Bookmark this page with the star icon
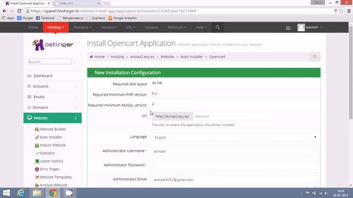The height and width of the screenshot is (198, 353). click(x=341, y=11)
